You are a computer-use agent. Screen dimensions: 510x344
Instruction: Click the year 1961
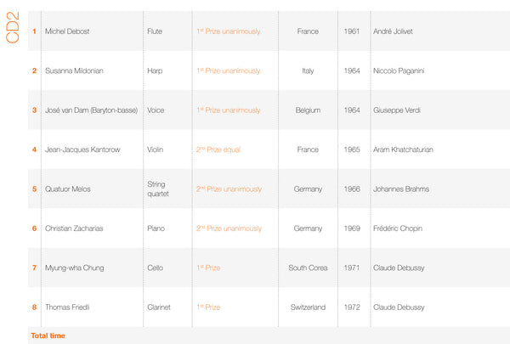pyautogui.click(x=352, y=31)
